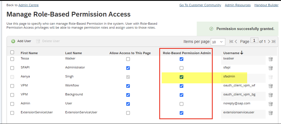The height and width of the screenshot is (124, 281).
Task: Select the row checkbox for Admin User
Action: point(12,104)
